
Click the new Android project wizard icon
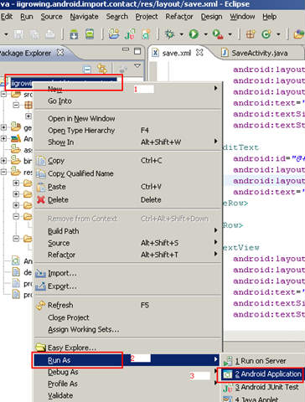[114, 34]
